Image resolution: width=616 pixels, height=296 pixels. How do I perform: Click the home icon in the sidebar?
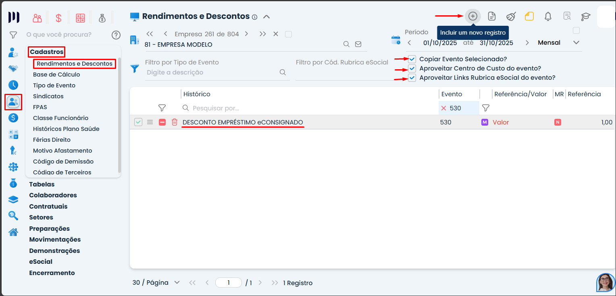tap(13, 232)
